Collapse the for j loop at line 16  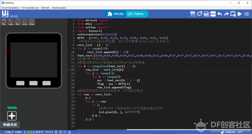[76, 73]
